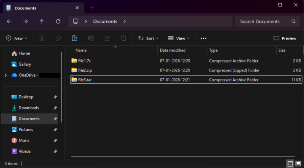Select the file3.tar file name
The width and height of the screenshot is (304, 168).
tap(85, 80)
